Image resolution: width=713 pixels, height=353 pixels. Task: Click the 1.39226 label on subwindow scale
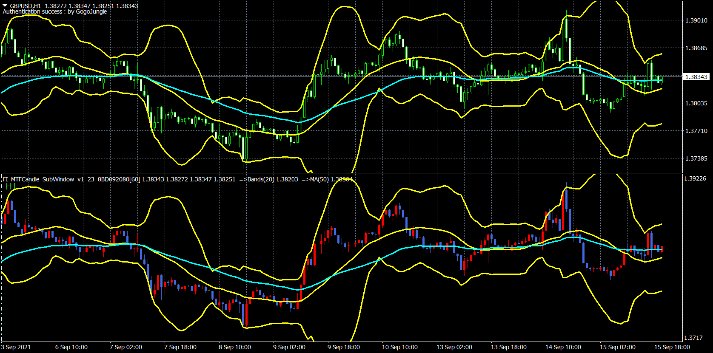point(695,178)
